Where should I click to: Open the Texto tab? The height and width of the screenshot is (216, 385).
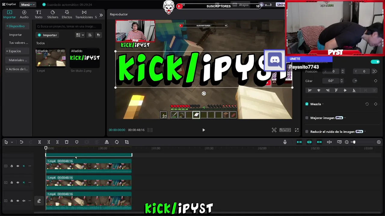[38, 14]
